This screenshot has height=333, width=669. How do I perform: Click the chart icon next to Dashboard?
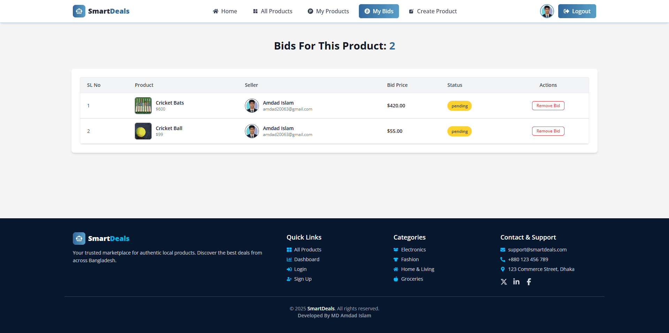(289, 259)
